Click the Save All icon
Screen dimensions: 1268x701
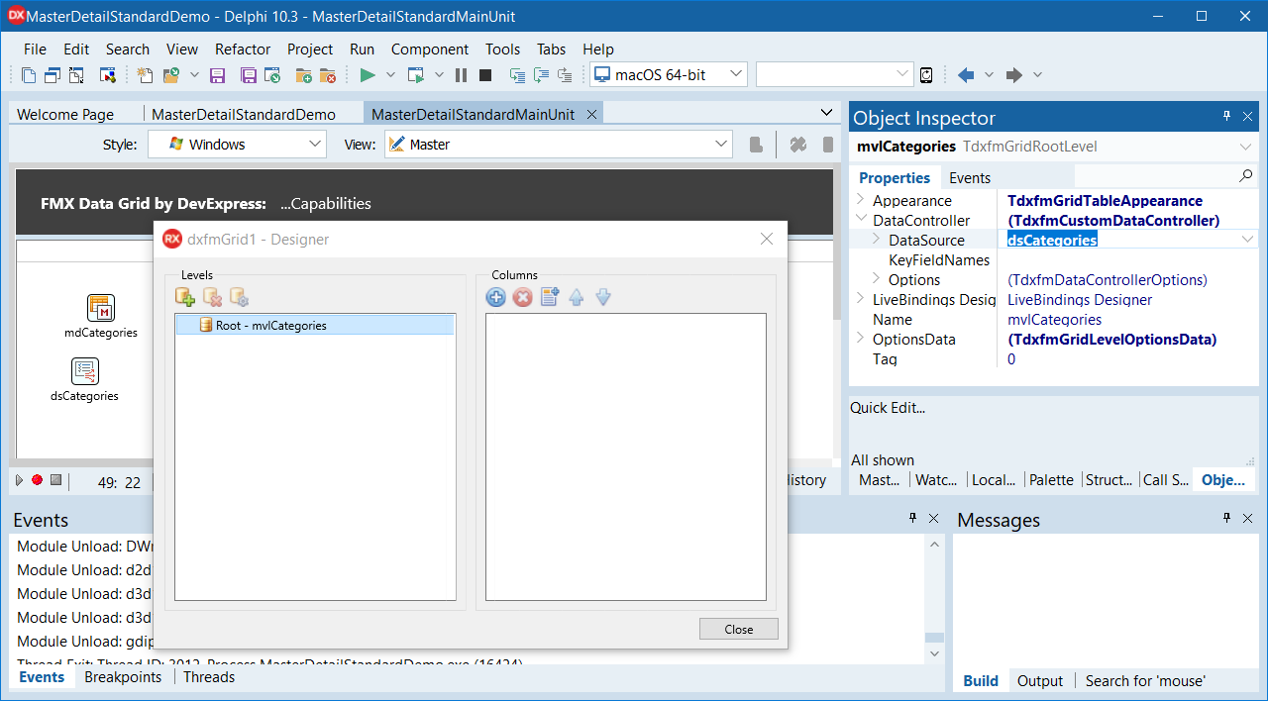[x=249, y=75]
